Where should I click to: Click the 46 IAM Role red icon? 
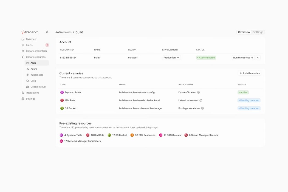(x=87, y=135)
